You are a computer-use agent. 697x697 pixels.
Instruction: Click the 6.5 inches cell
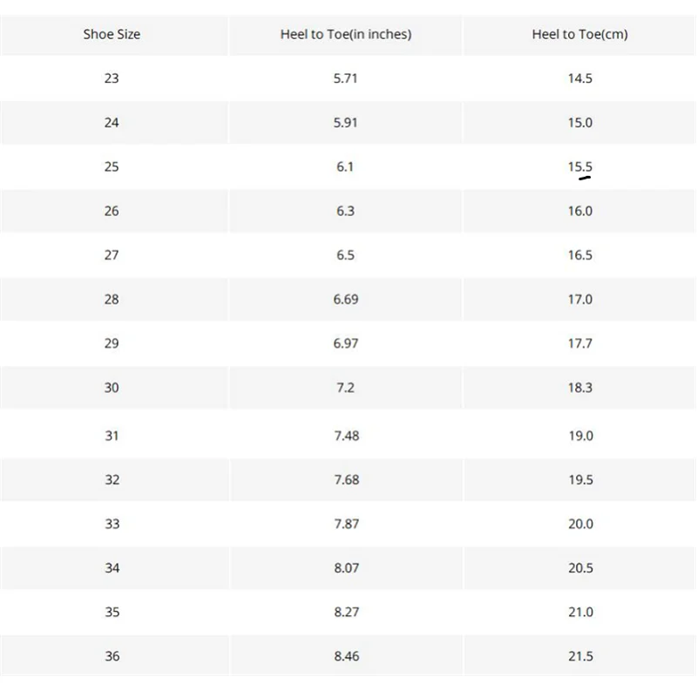346,255
